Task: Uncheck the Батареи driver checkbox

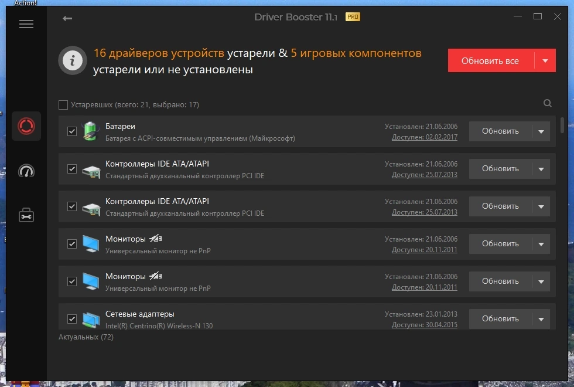Action: [x=72, y=131]
